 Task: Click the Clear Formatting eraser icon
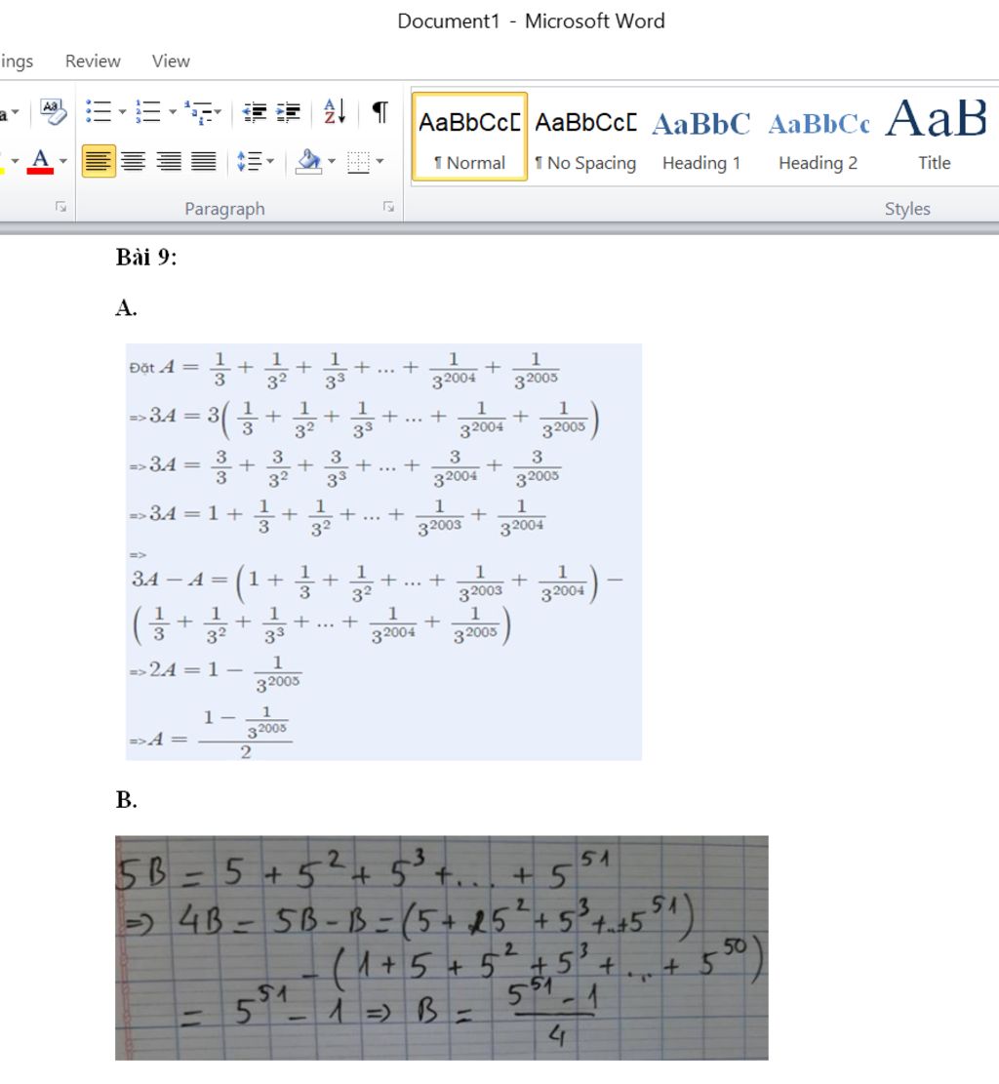54,111
